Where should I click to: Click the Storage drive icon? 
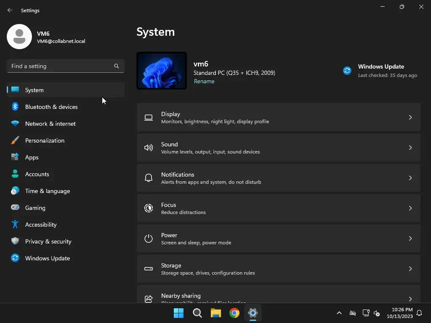pos(149,269)
